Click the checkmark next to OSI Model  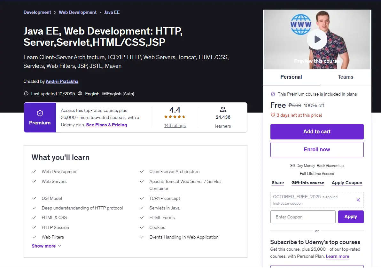pyautogui.click(x=34, y=199)
